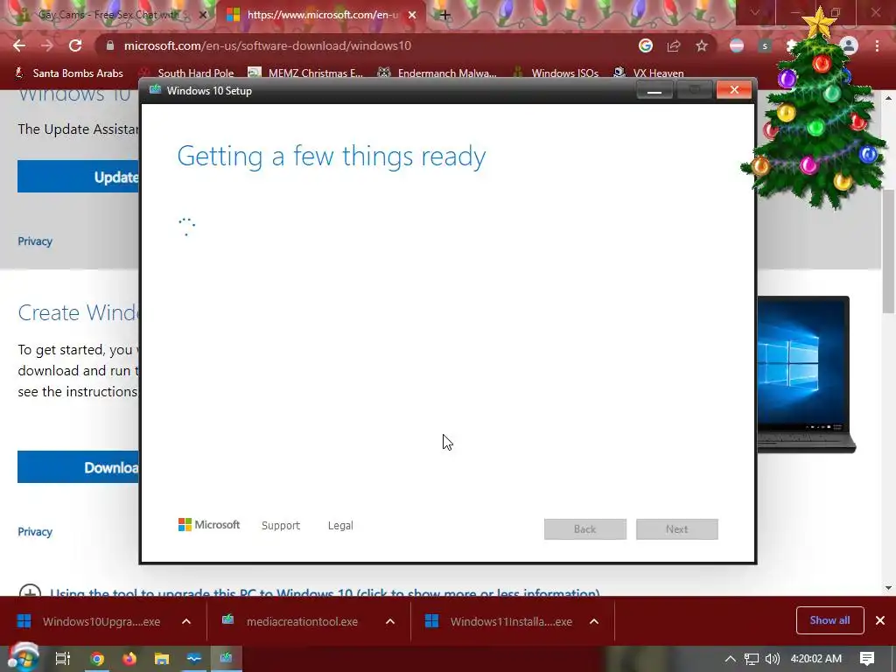Screen dimensions: 896x672
Task: Open Windows ISOs bookmark
Action: click(x=556, y=73)
